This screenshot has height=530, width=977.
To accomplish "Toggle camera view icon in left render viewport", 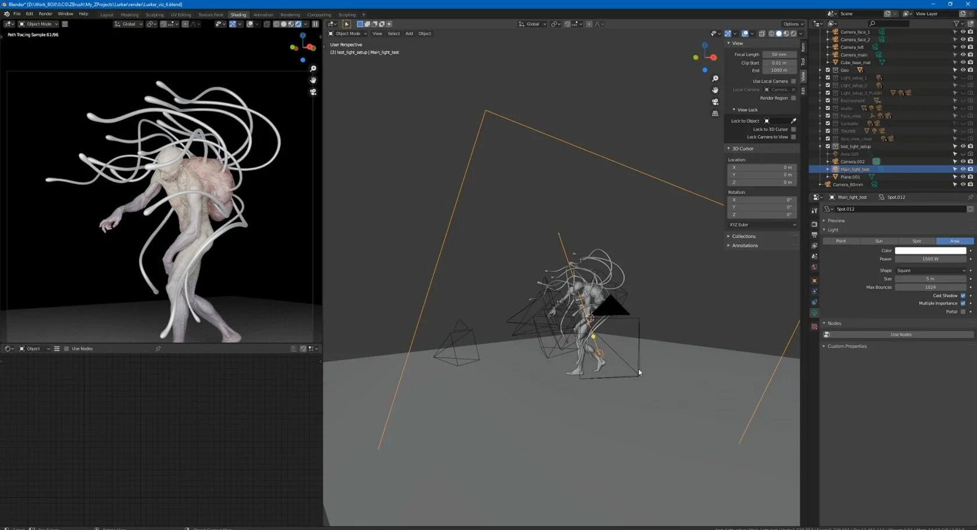I will (x=313, y=92).
